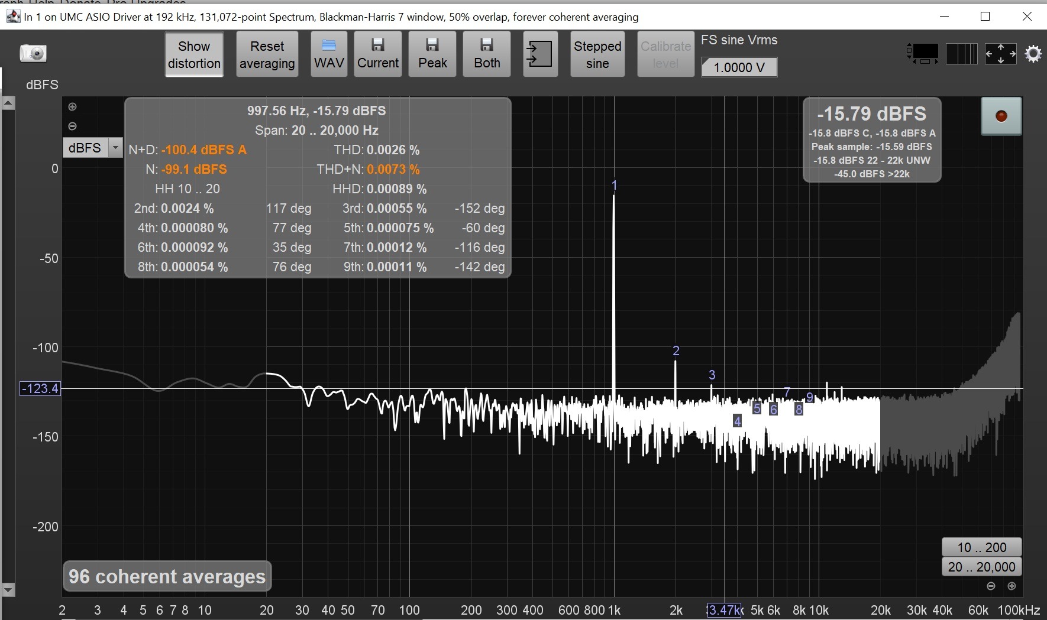Toggle the Show distortion button
Screen dimensions: 1047x620
point(194,54)
